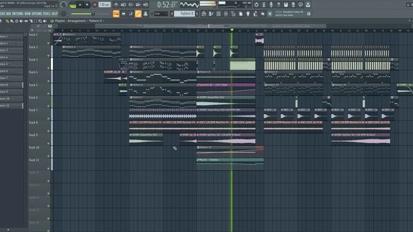This screenshot has width=413, height=232.
Task: Open the plugin picker plug icon
Action: coord(248,14)
